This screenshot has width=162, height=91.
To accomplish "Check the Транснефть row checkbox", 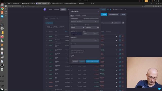I will (47, 62).
